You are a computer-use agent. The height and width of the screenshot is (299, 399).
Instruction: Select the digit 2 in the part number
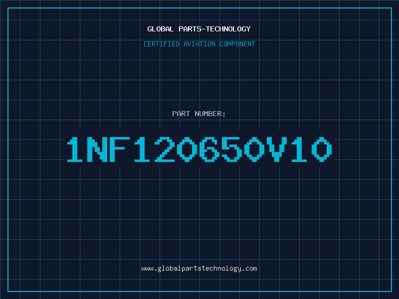[x=165, y=149]
